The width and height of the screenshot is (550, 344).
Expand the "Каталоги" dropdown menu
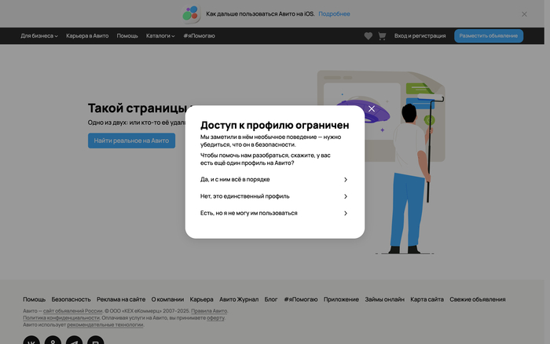tap(161, 36)
